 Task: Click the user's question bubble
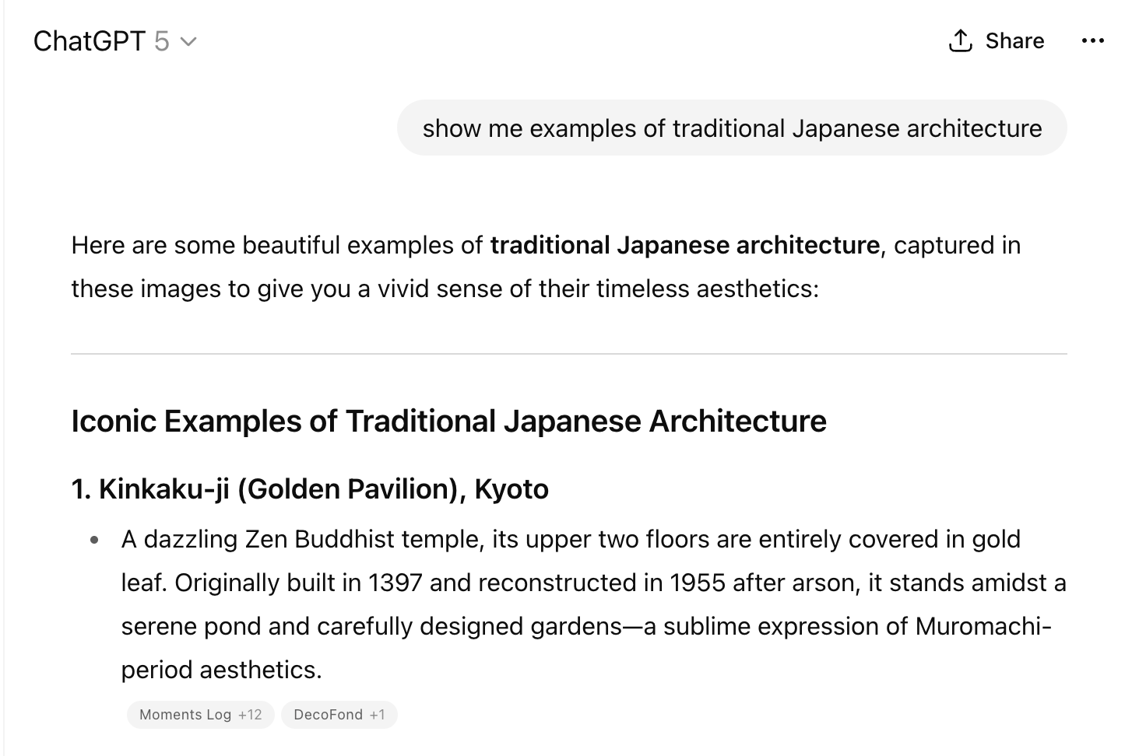pos(732,128)
